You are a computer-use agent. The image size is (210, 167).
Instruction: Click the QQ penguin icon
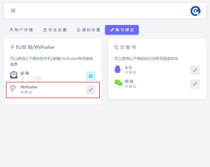117,69
